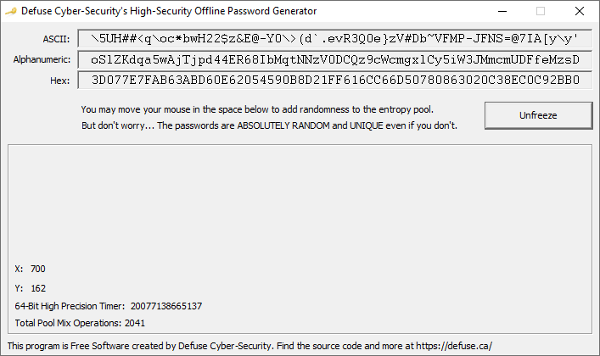Click inside the mouse entropy area
The width and height of the screenshot is (600, 356).
click(x=300, y=203)
